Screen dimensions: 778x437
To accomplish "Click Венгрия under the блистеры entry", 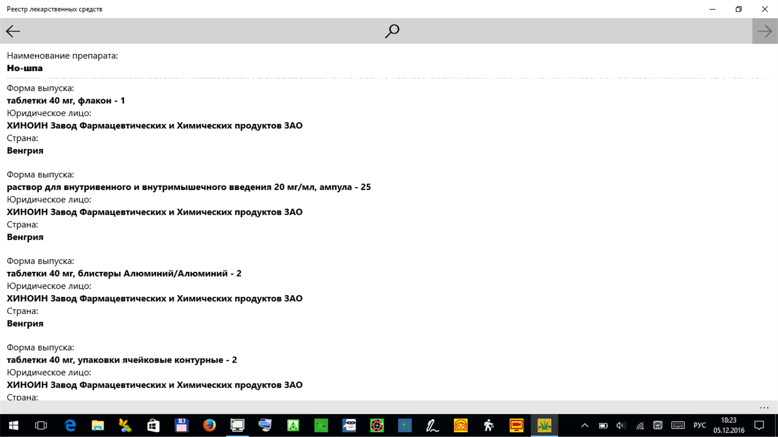I will coord(25,323).
